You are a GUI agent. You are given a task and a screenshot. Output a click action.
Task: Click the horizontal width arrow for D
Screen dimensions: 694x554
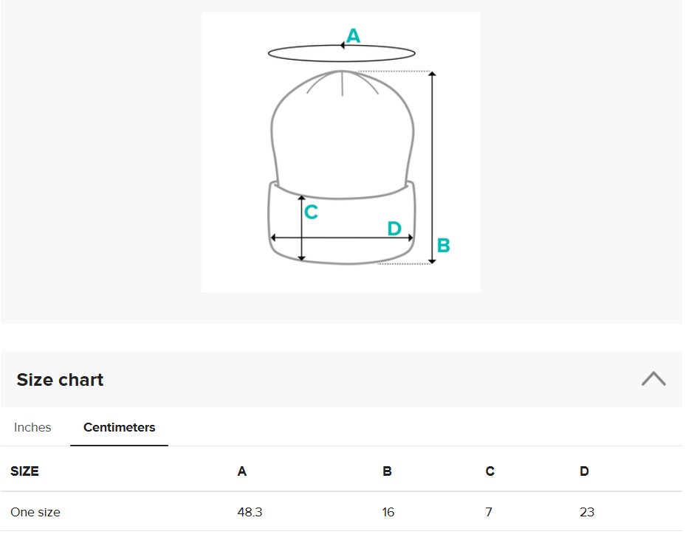[x=342, y=238]
